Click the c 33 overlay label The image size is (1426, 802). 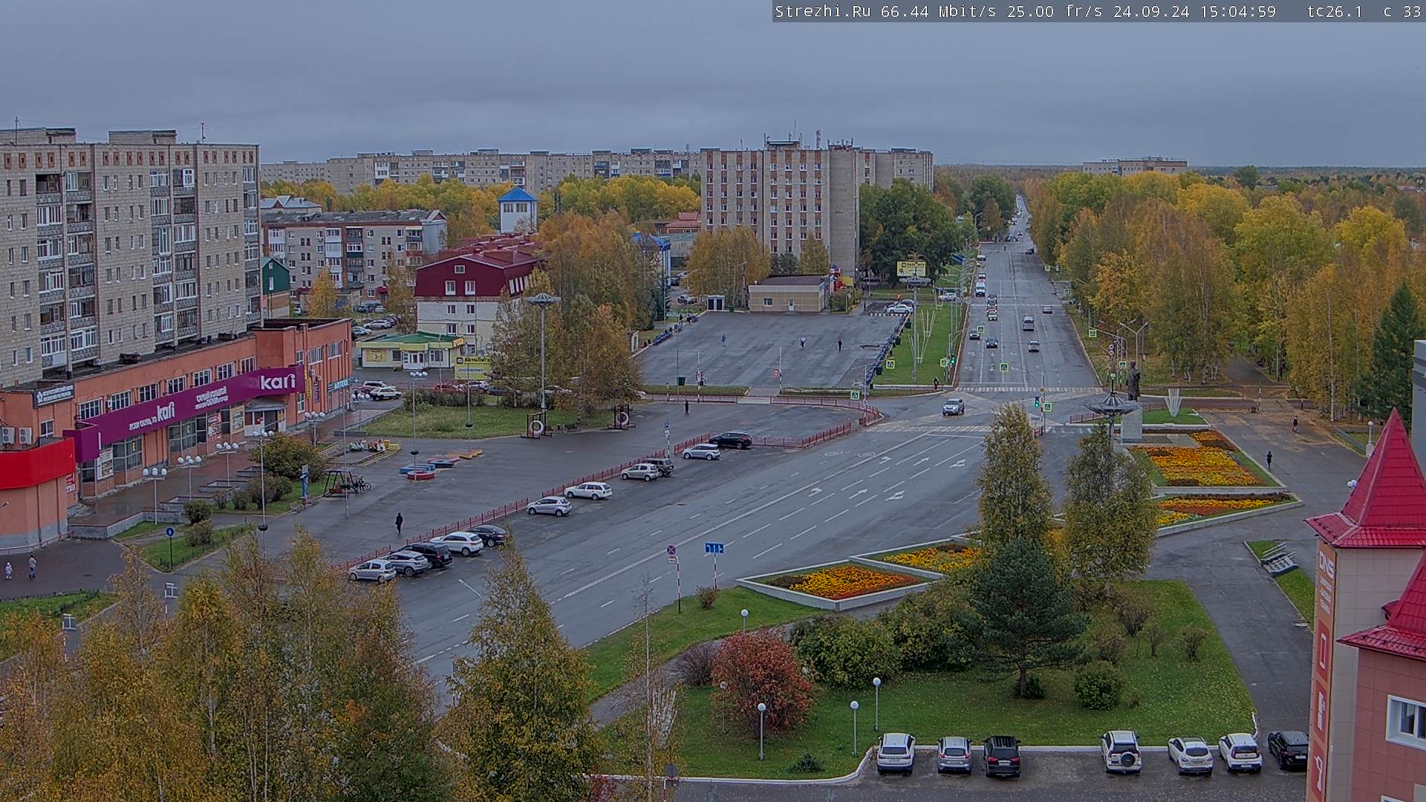tap(1402, 12)
